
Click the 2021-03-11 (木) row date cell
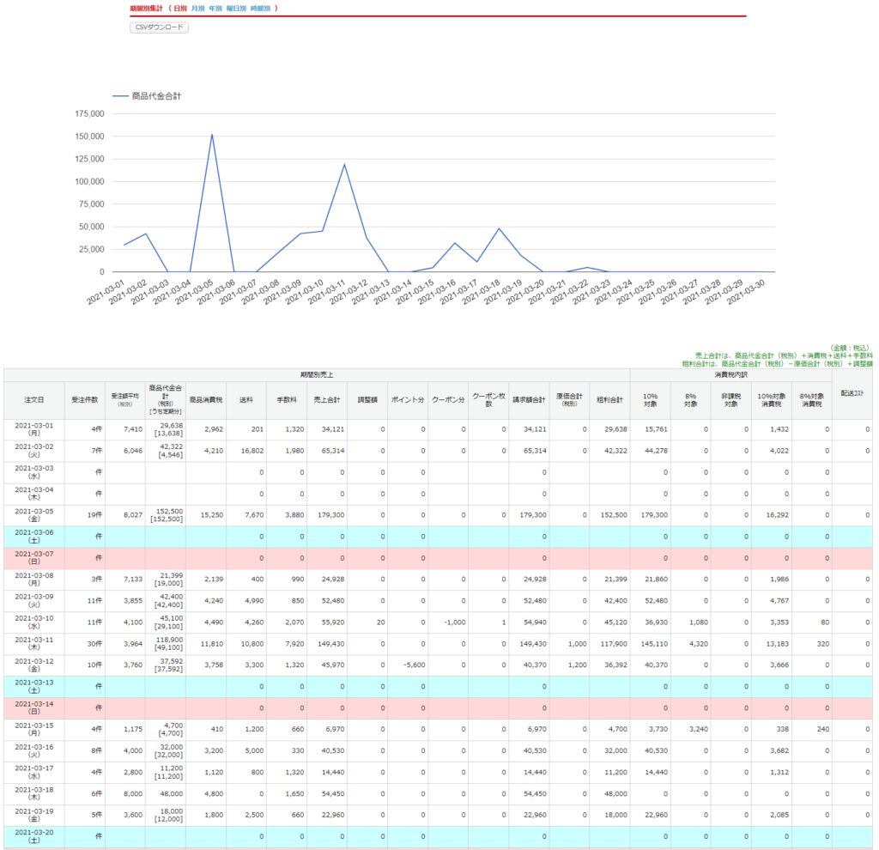[34, 644]
